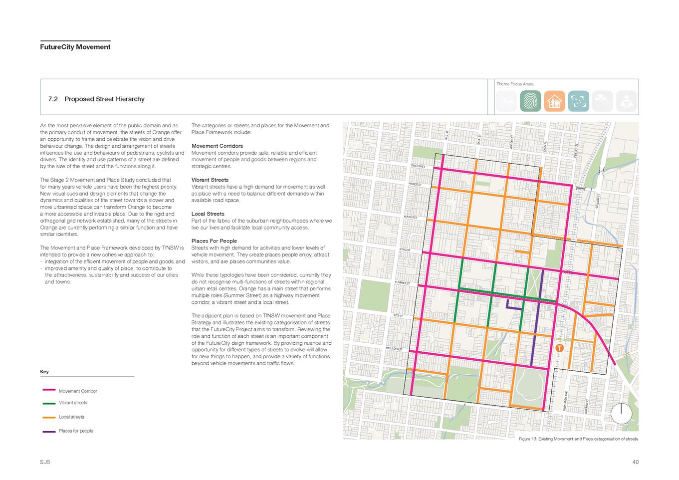Click the MARCH ST label on map

[411, 217]
